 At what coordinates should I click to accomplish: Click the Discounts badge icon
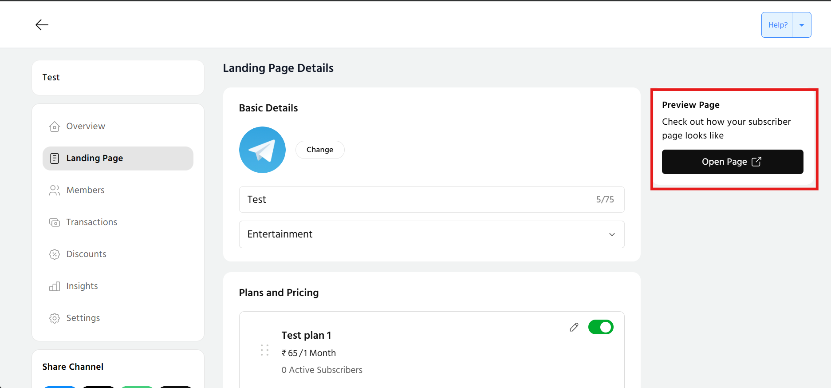click(55, 254)
